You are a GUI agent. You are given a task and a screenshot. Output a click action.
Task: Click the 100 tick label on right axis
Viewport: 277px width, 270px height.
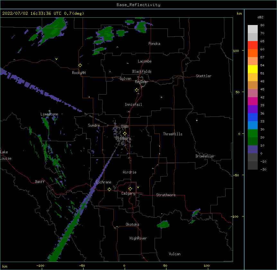(236, 51)
